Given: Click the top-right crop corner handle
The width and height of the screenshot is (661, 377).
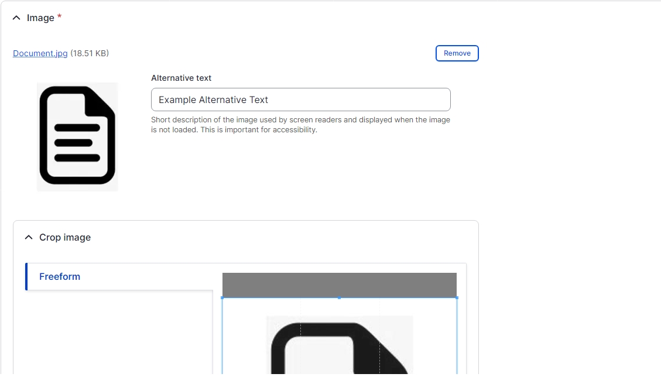Looking at the screenshot, I should pos(457,298).
